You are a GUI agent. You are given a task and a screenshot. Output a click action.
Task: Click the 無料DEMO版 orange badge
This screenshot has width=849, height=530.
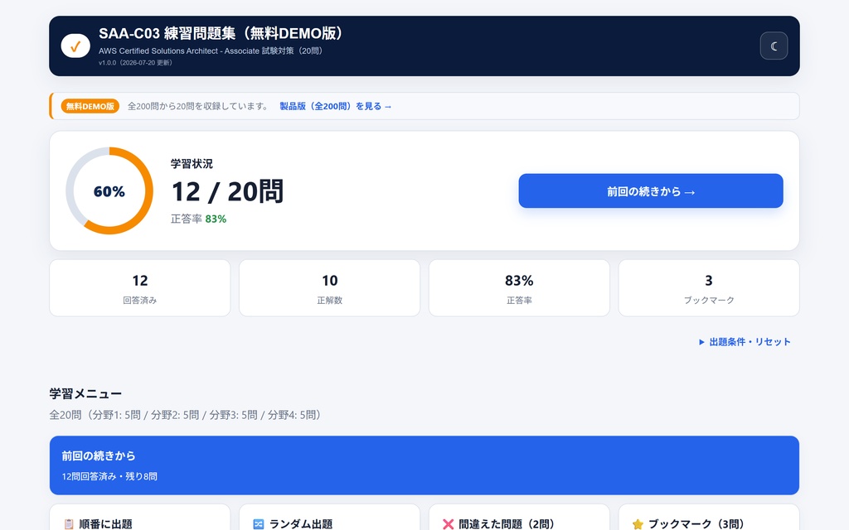pos(90,106)
